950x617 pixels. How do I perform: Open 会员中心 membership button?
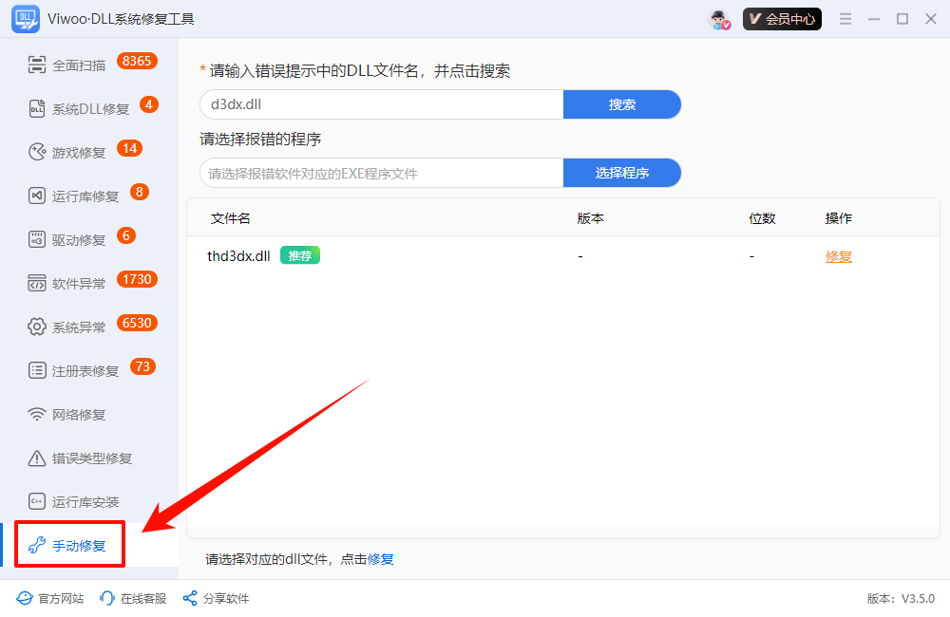point(782,19)
